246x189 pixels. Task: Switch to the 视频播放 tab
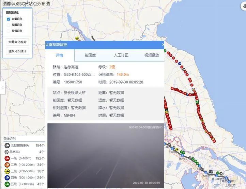point(152,55)
